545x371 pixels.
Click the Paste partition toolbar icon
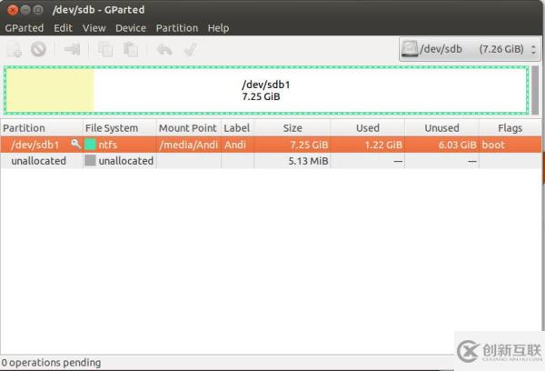pyautogui.click(x=130, y=49)
